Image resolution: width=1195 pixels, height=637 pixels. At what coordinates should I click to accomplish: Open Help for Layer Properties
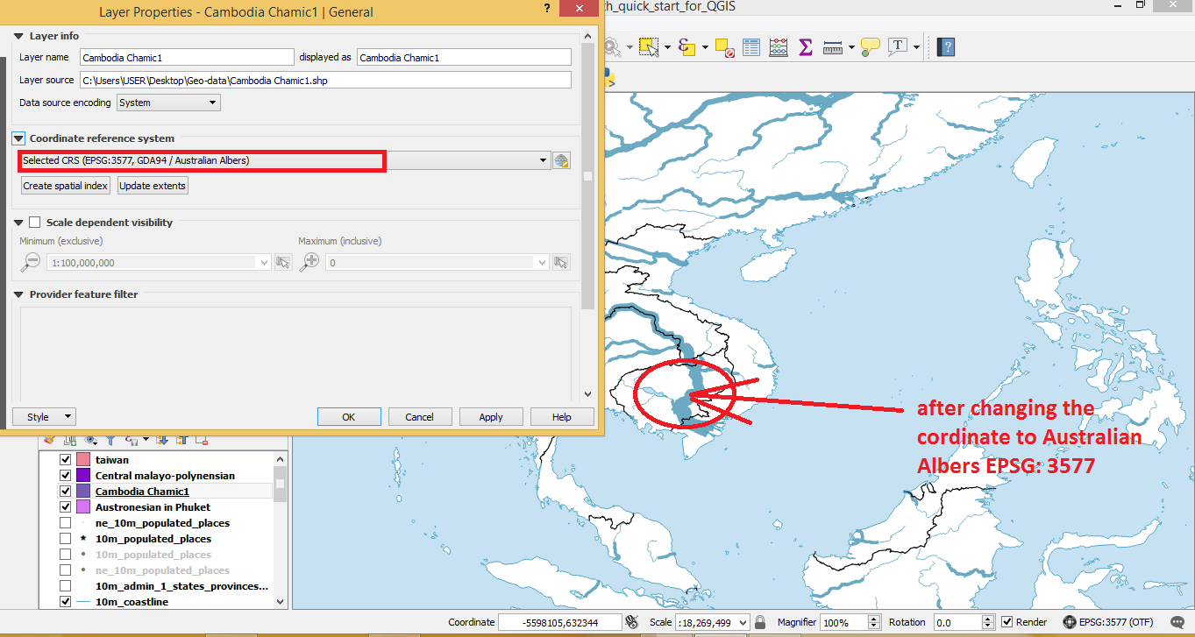click(562, 417)
